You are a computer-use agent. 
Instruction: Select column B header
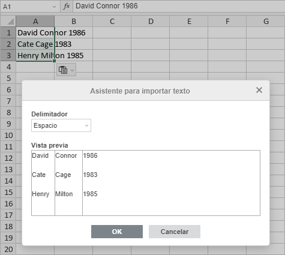tap(74, 21)
